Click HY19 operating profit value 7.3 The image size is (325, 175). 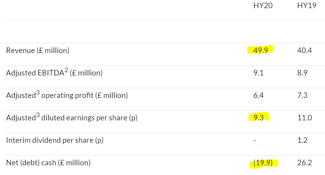pyautogui.click(x=302, y=95)
